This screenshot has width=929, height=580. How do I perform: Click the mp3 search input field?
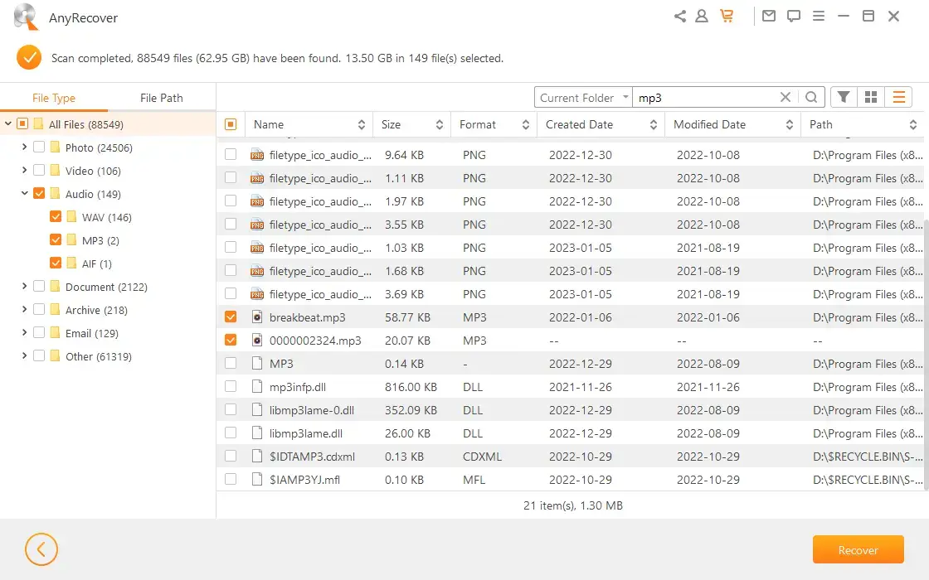point(705,97)
